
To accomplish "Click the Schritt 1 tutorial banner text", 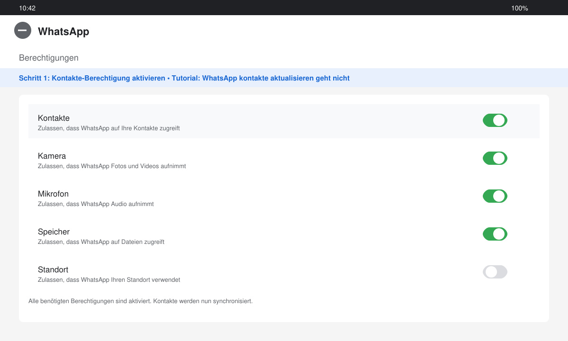I will click(184, 78).
